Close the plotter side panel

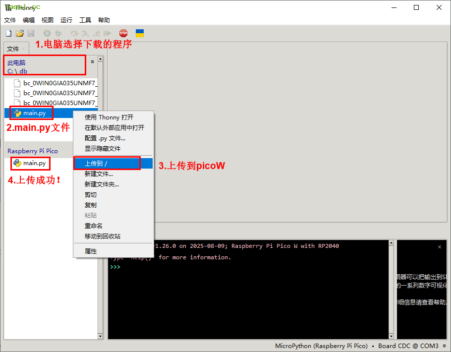(x=439, y=246)
